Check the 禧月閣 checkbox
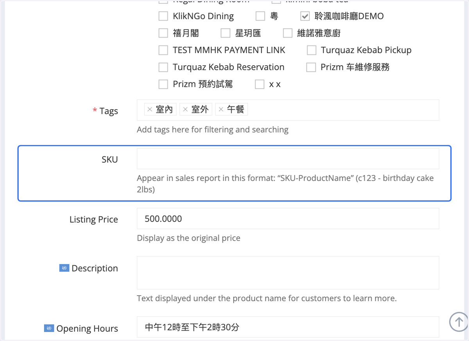The image size is (469, 341). click(x=163, y=33)
